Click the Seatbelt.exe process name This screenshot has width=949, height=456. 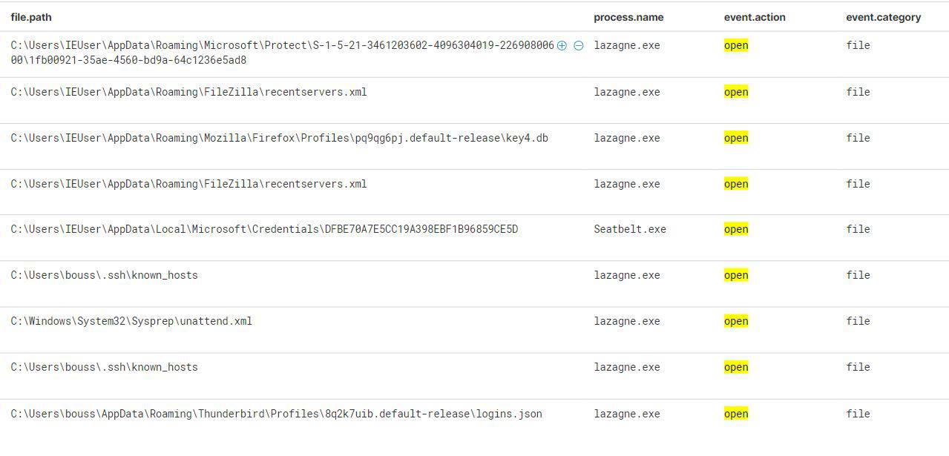[x=630, y=229]
